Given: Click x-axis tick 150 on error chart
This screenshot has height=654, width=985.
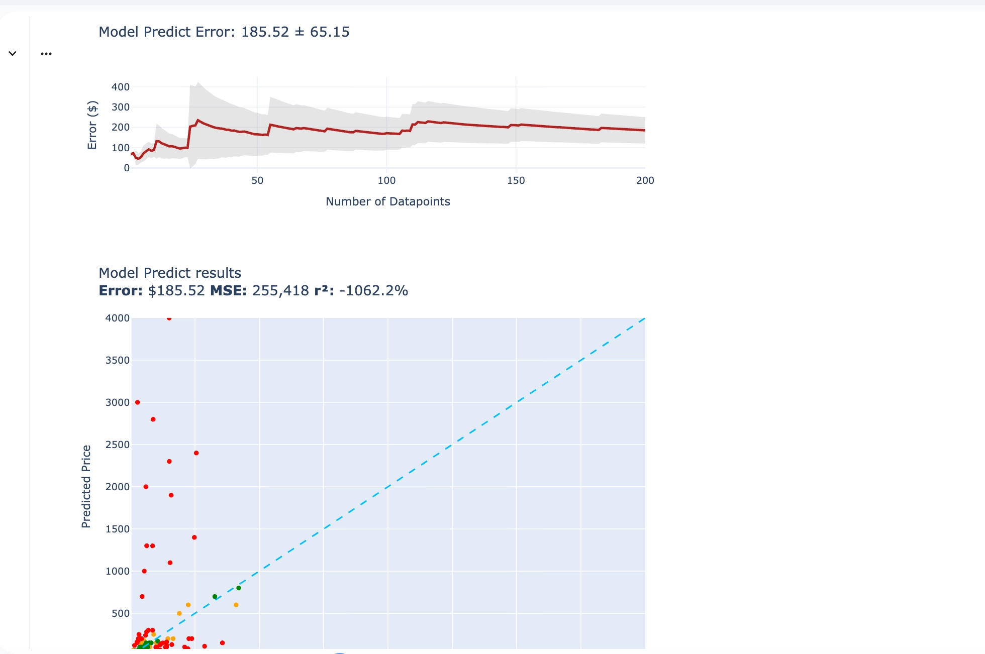Looking at the screenshot, I should tap(516, 180).
